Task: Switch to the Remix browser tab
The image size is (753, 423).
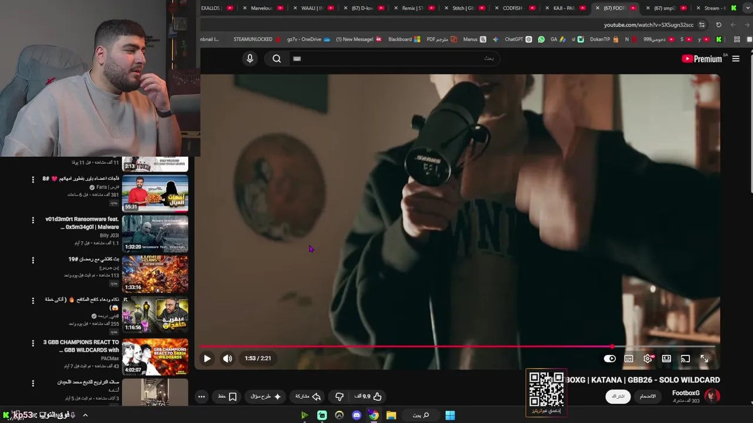Action: pyautogui.click(x=413, y=8)
